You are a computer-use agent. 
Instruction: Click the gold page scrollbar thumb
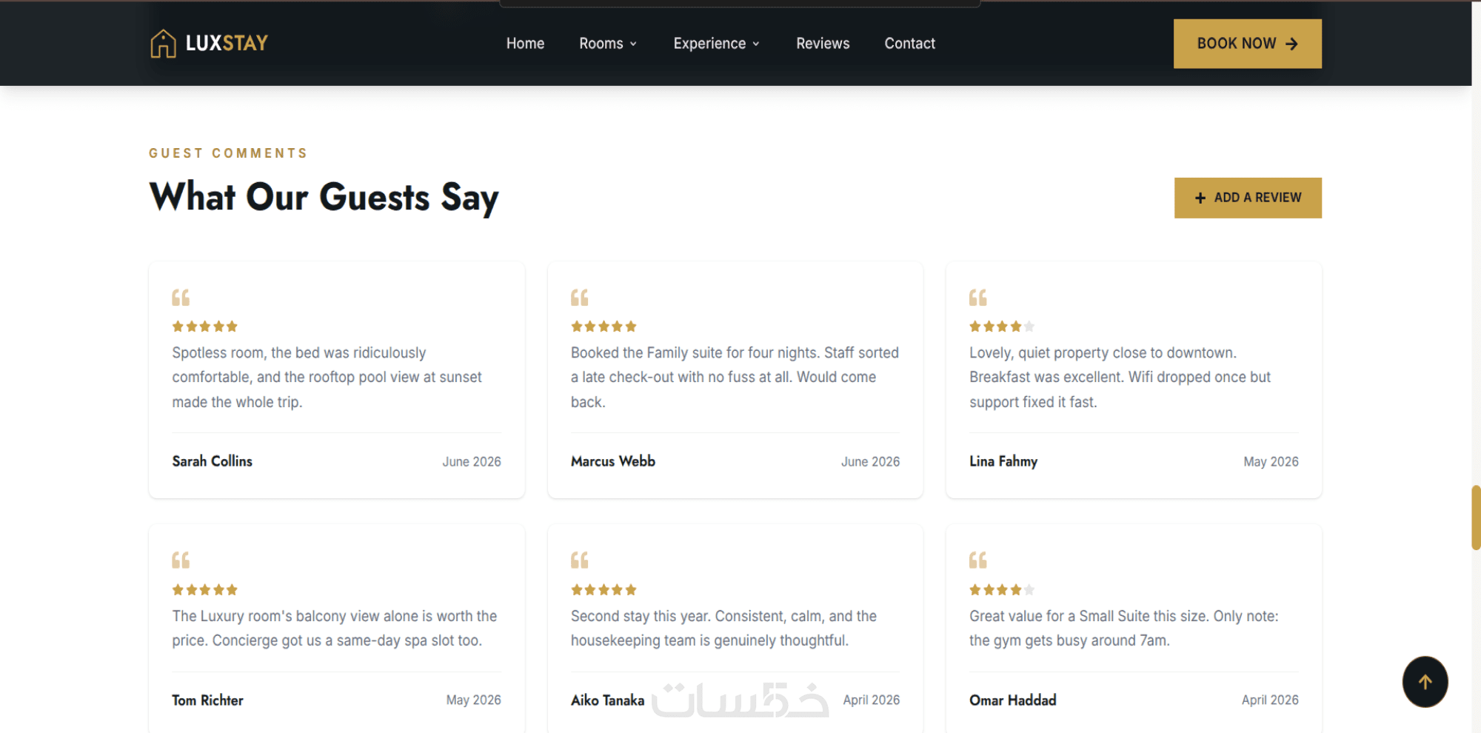click(1476, 518)
